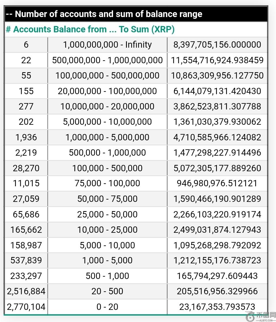Click the table title about accounts and balance range

[x=104, y=14]
